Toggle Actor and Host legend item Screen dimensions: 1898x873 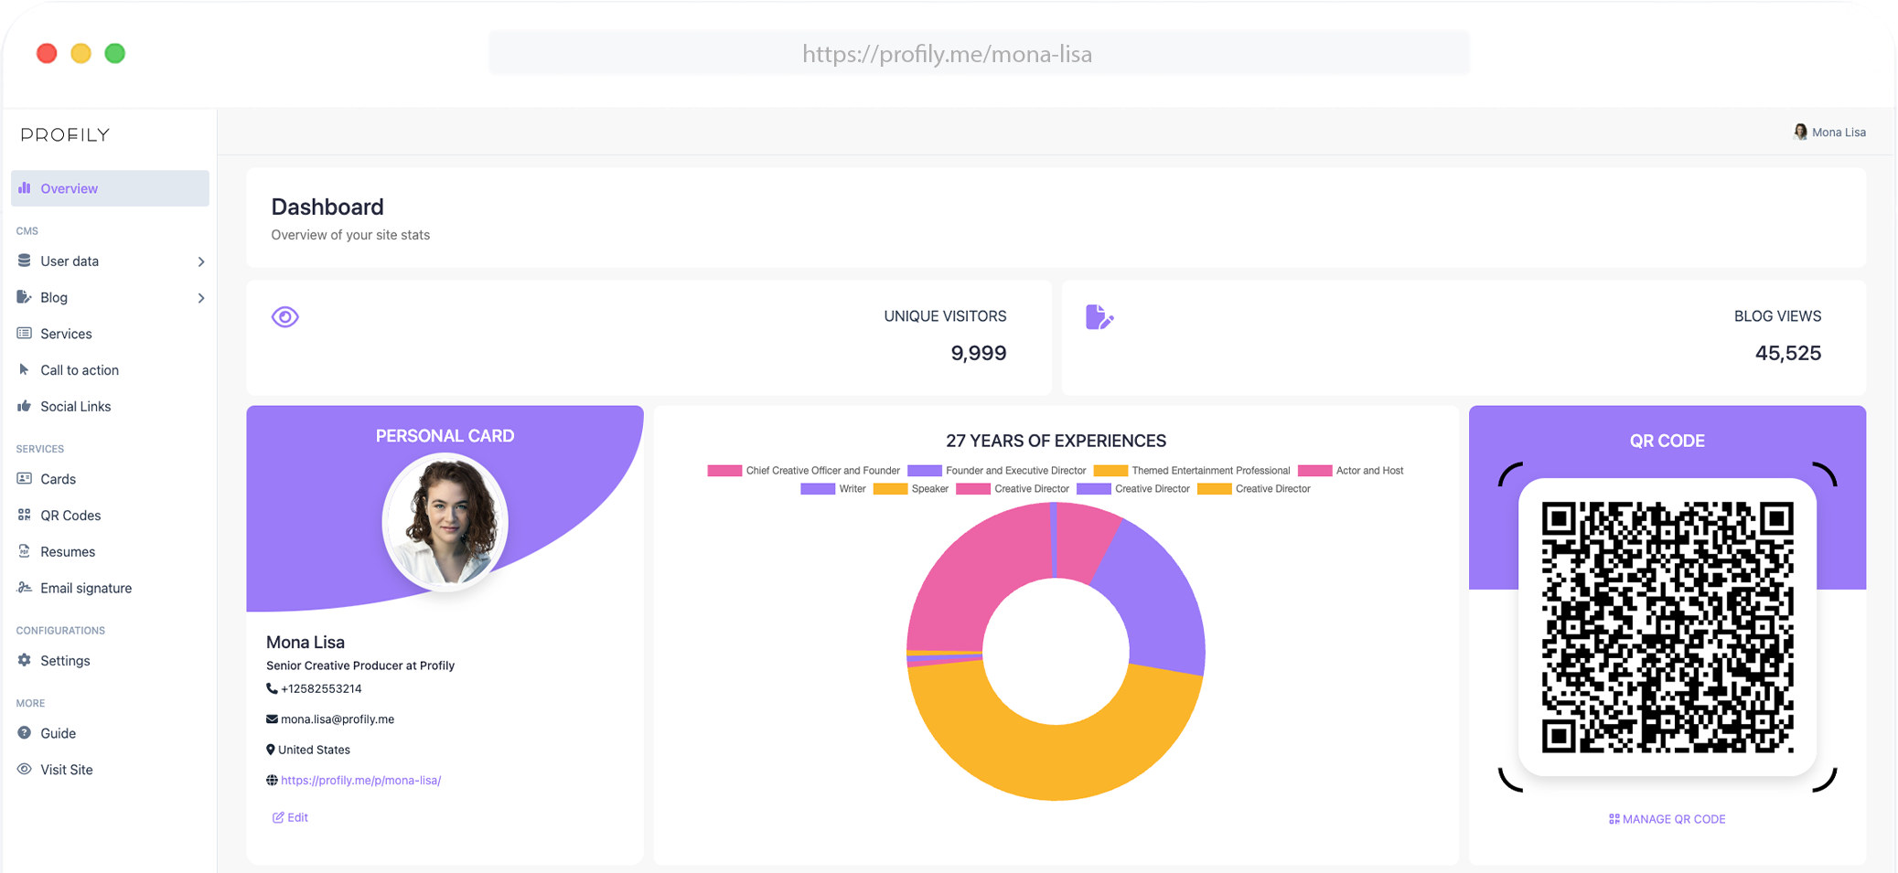(1351, 471)
